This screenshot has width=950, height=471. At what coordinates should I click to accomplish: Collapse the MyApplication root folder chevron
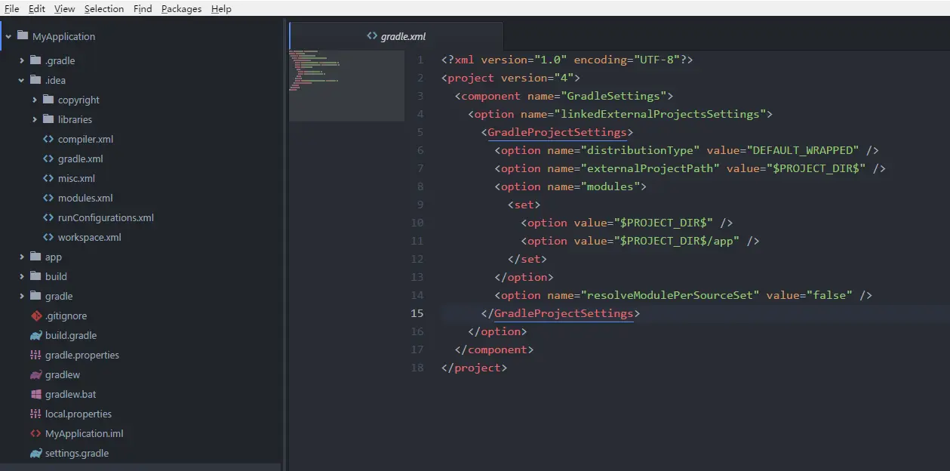point(9,36)
